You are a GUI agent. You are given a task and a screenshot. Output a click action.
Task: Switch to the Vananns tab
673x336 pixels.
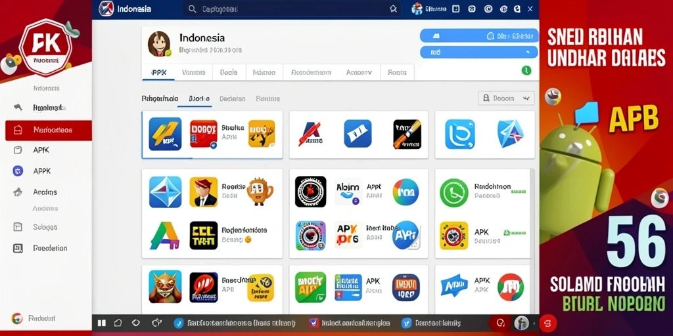coord(194,72)
